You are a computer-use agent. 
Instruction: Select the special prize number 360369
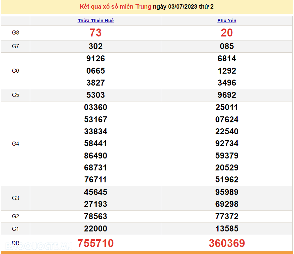(x=227, y=243)
